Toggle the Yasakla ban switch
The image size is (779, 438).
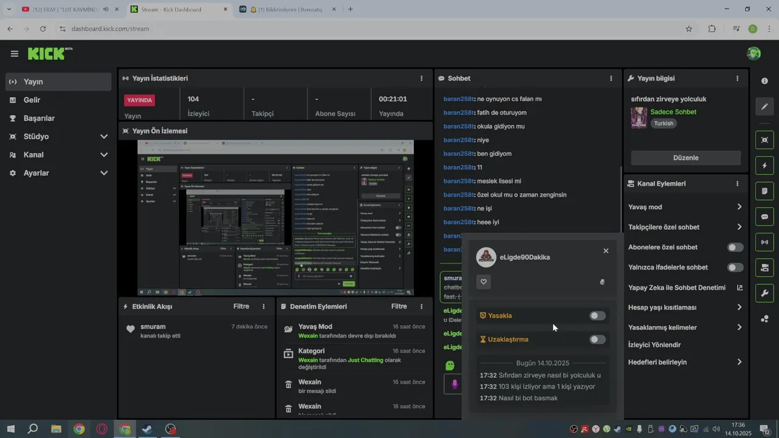tap(598, 316)
